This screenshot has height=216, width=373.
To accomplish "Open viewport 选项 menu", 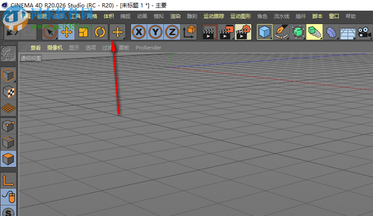I will [91, 48].
